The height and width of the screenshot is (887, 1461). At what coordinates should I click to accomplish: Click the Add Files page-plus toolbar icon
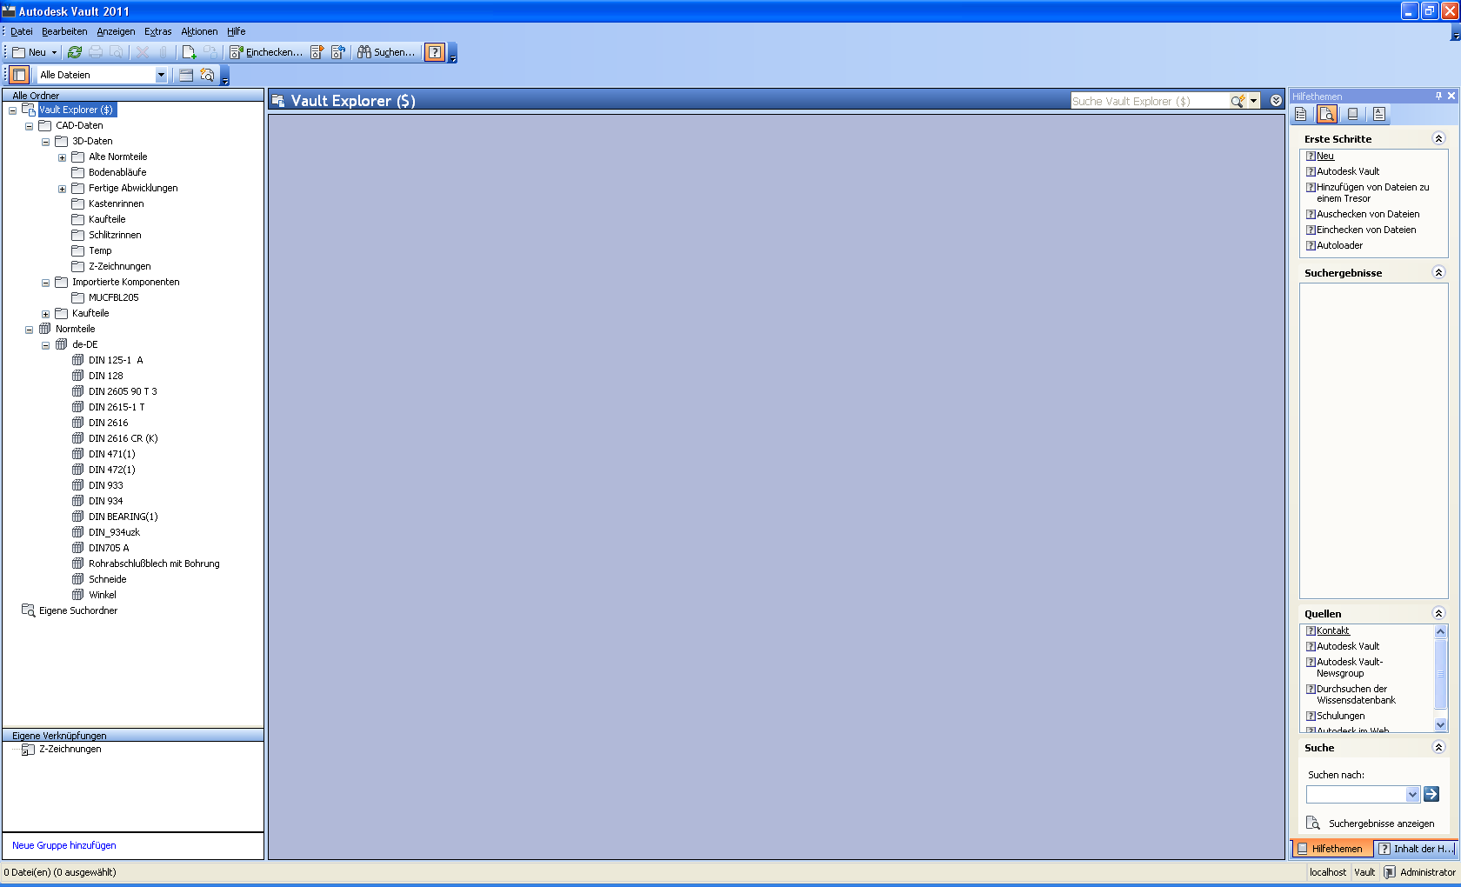[x=189, y=52]
